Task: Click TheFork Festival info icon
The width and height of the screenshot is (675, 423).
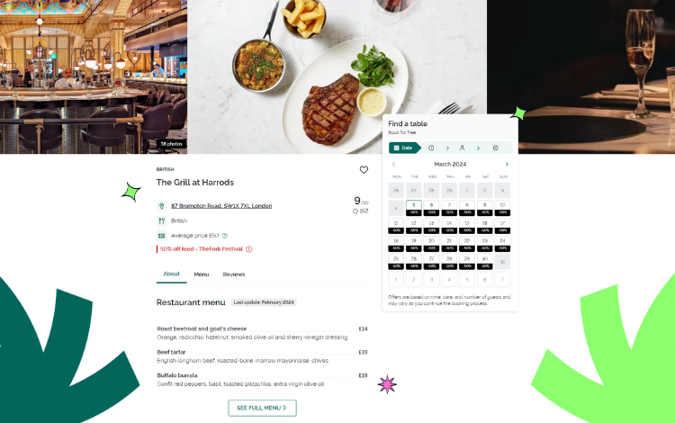Action: coord(248,249)
